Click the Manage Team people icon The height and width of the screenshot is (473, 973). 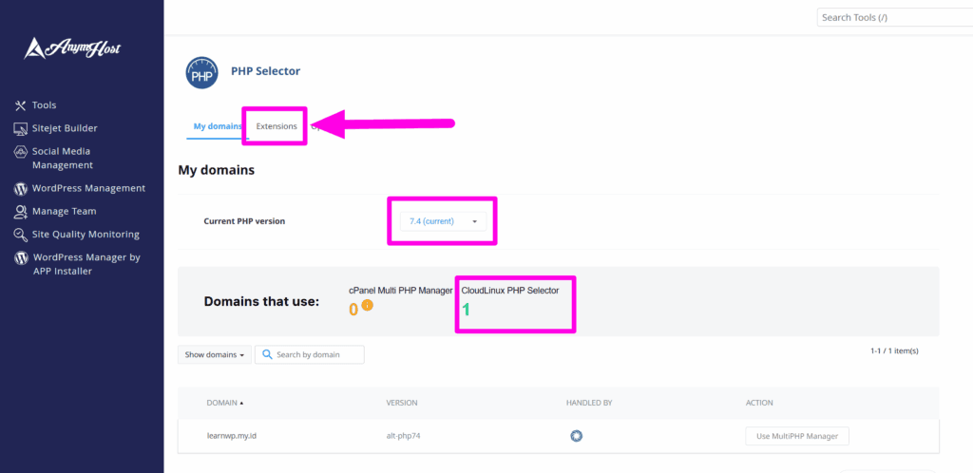[x=21, y=212]
